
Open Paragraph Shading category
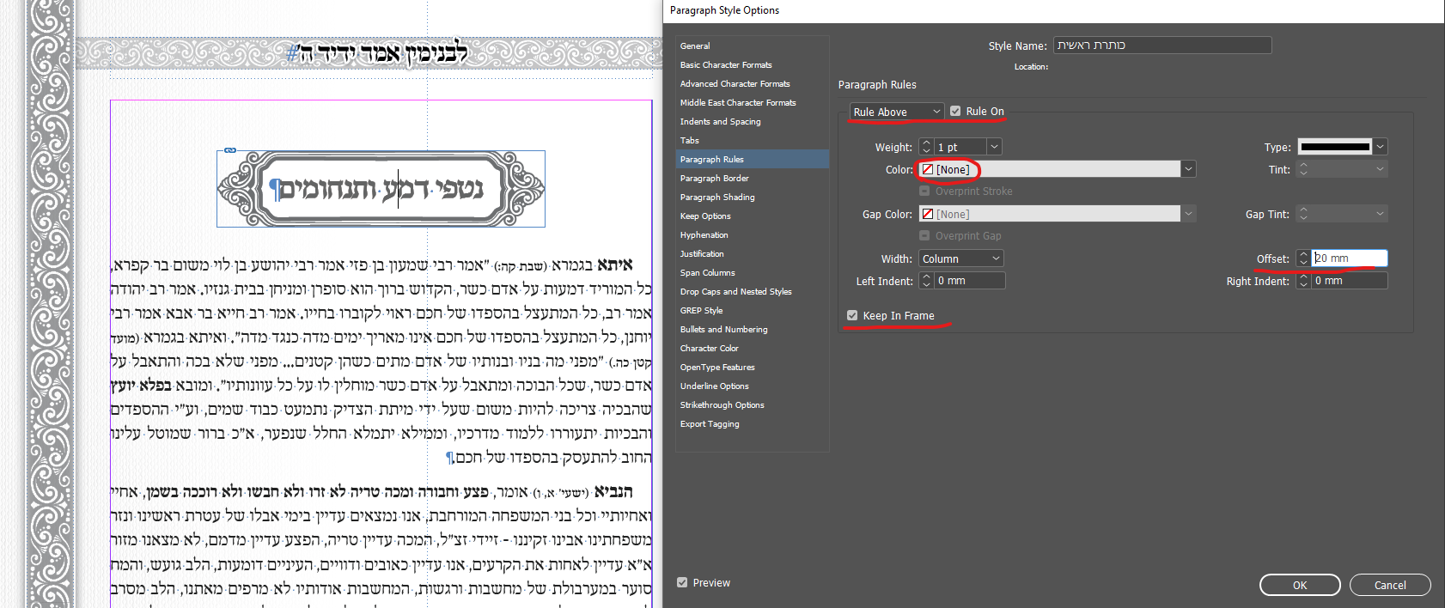pyautogui.click(x=717, y=197)
